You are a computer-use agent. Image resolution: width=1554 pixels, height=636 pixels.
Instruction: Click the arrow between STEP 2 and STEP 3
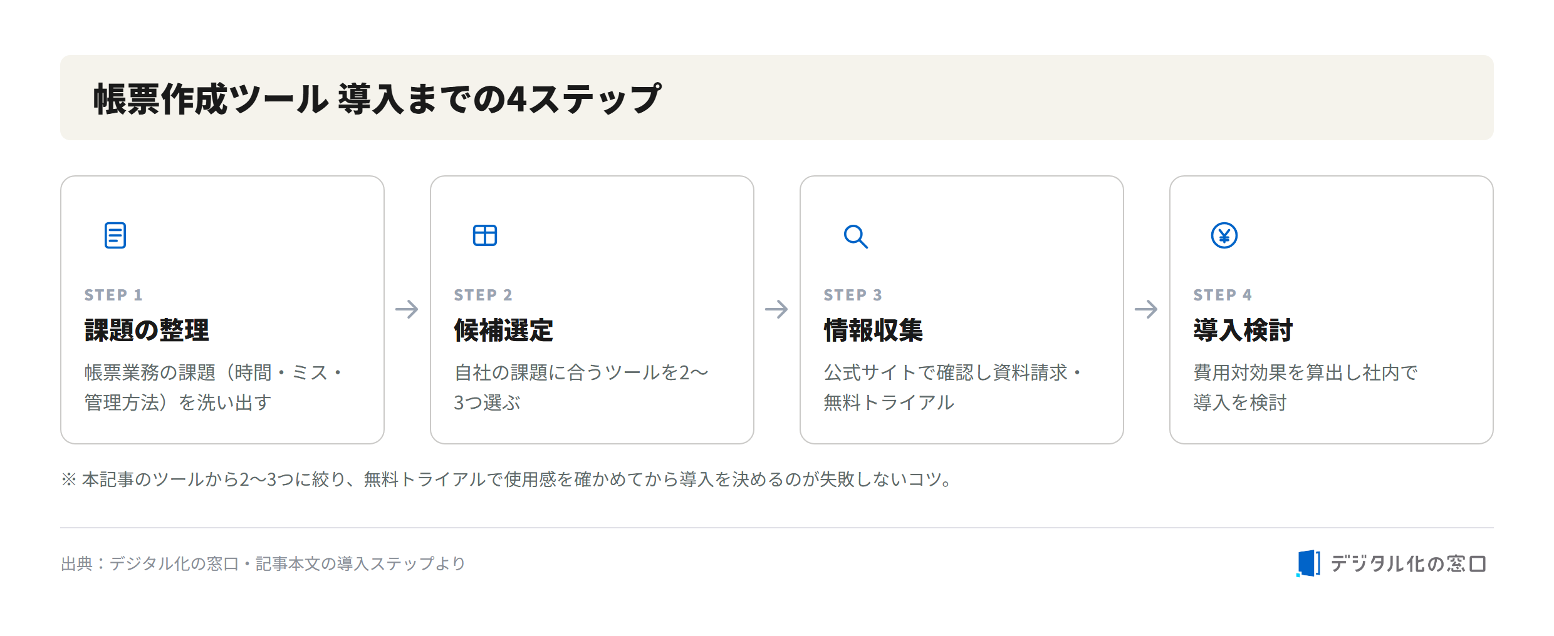(x=777, y=309)
